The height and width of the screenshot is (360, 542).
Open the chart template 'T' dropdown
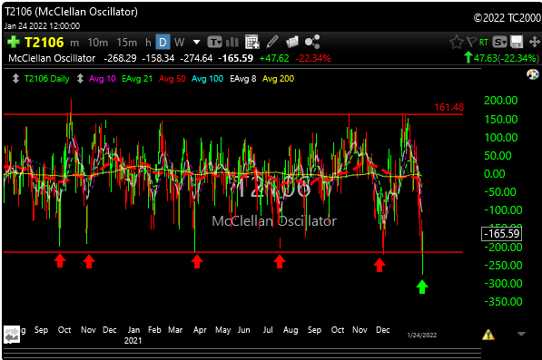coord(214,43)
